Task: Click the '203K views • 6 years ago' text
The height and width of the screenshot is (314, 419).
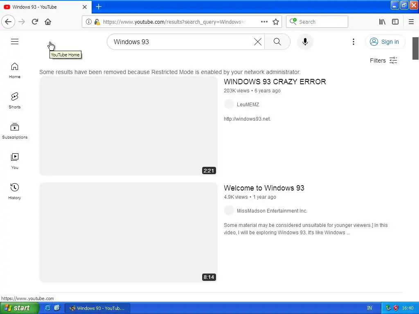Action: (x=252, y=91)
